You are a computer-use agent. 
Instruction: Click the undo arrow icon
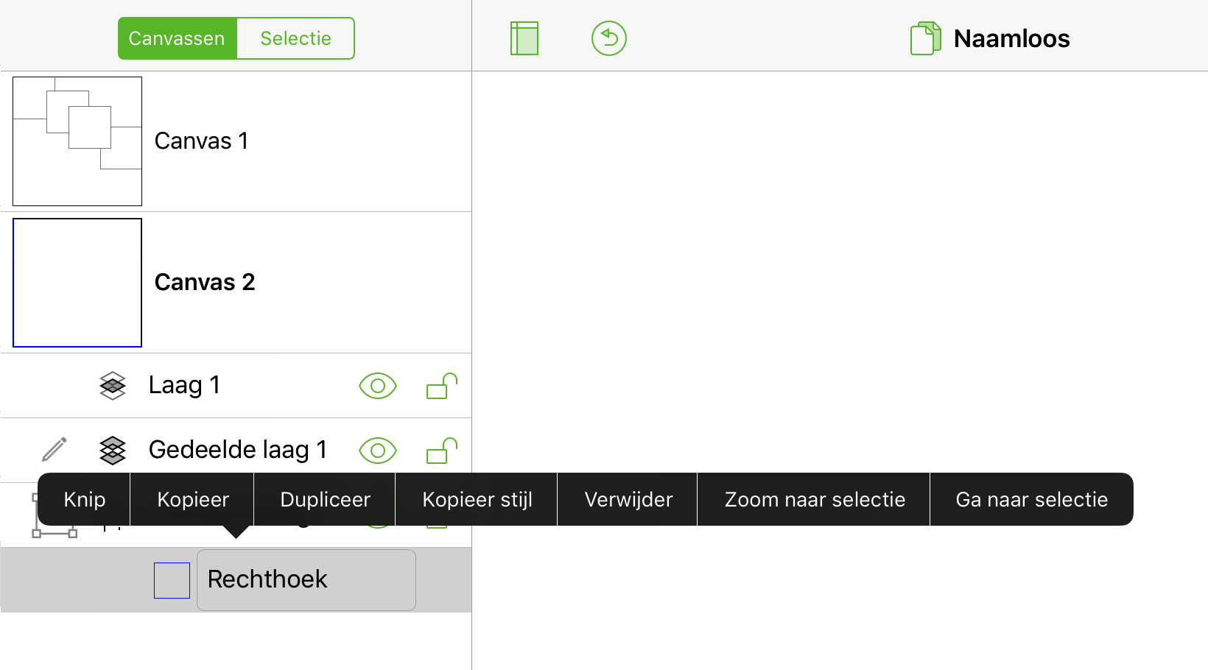[x=608, y=38]
